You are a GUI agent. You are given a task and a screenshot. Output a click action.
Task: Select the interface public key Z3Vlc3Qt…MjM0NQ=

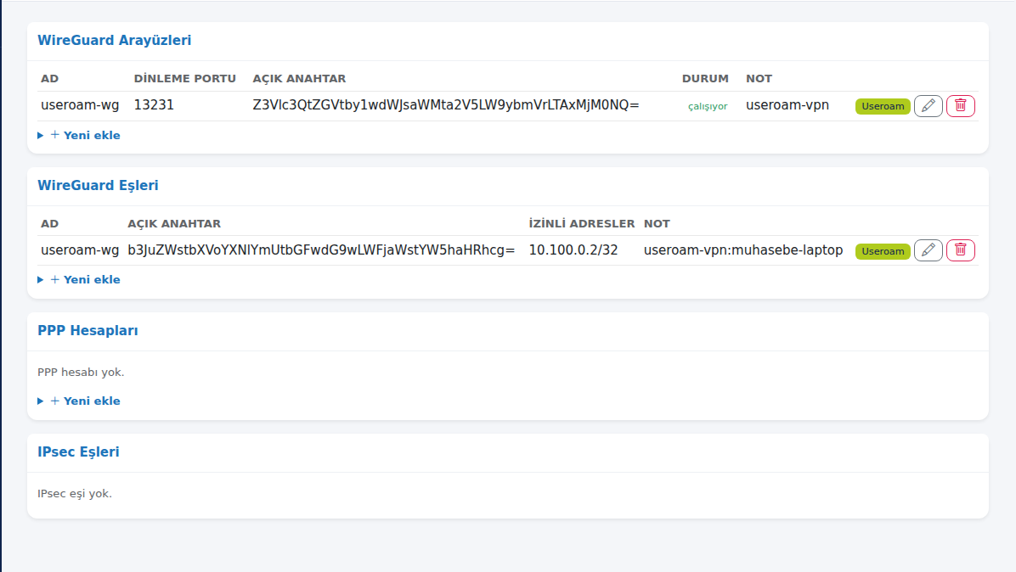coord(446,105)
